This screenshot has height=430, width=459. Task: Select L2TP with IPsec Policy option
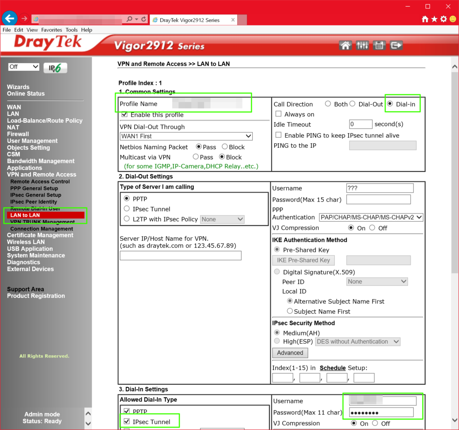coord(127,219)
